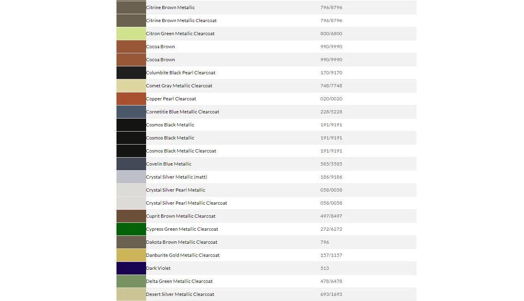Click the paint code 800/6800
The width and height of the screenshot is (524, 301).
pyautogui.click(x=331, y=34)
